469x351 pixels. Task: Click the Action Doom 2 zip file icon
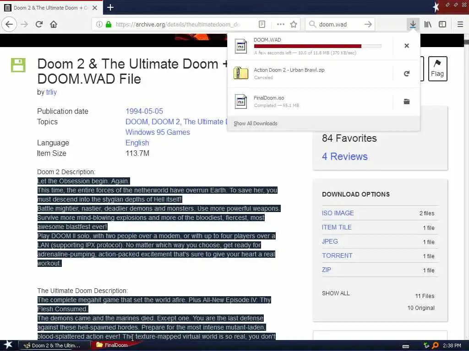point(241,74)
